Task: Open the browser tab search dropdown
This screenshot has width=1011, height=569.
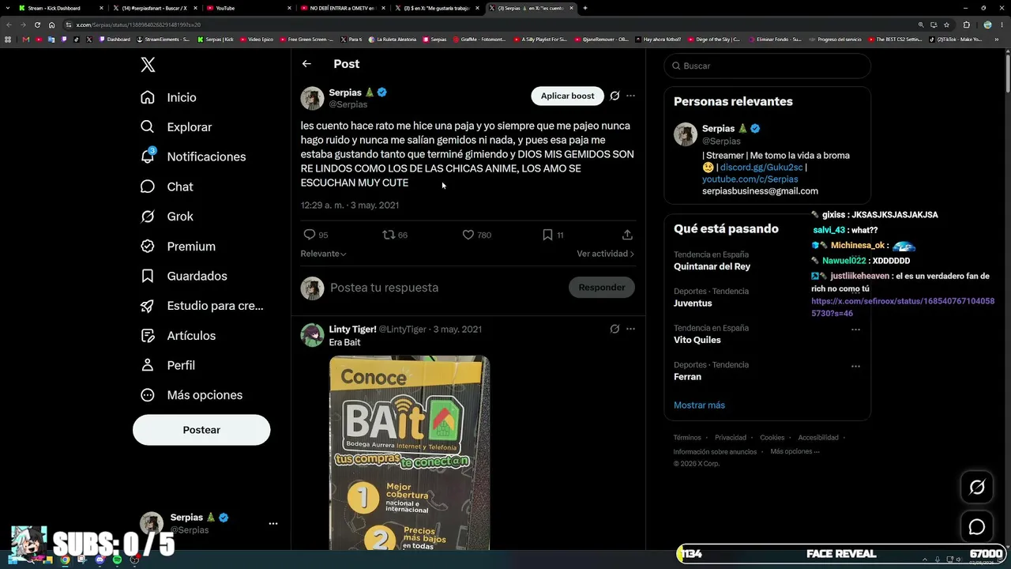Action: click(9, 8)
